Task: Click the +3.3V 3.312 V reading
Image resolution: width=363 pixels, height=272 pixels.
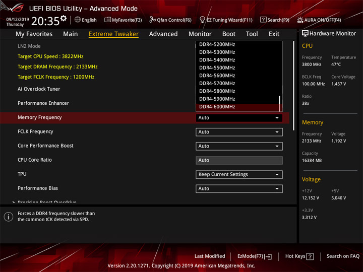Action: (x=309, y=218)
